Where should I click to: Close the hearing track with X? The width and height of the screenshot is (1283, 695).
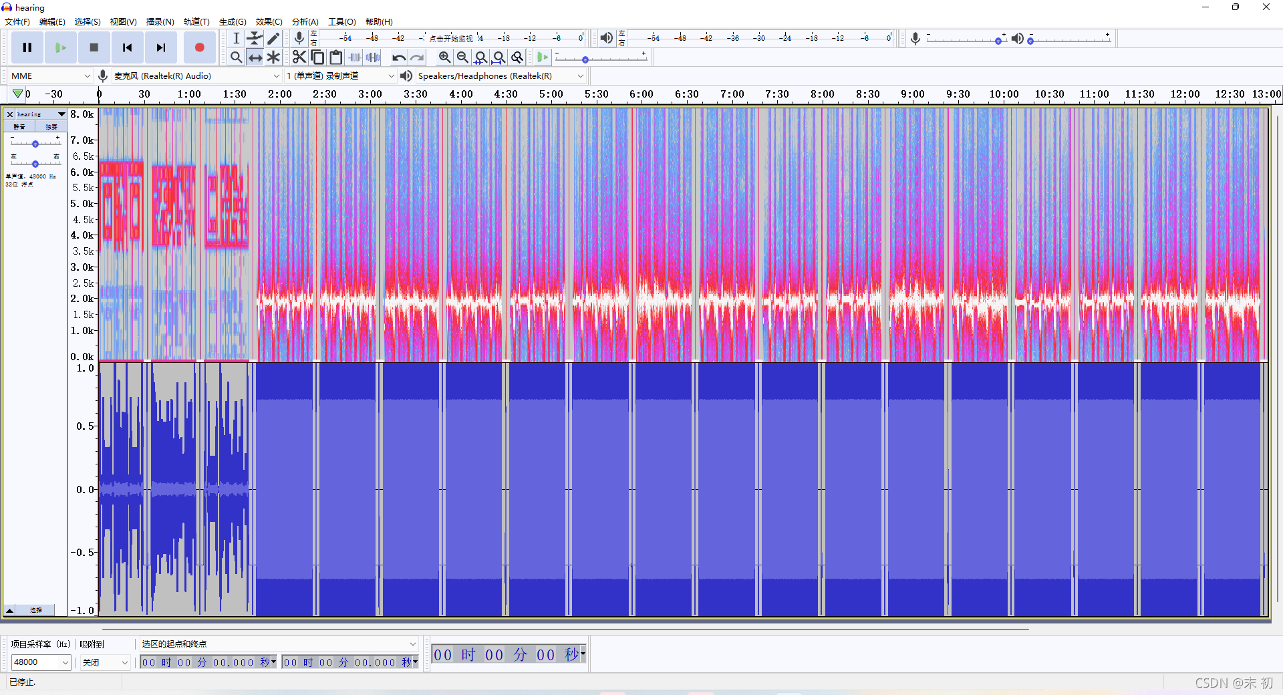click(10, 114)
